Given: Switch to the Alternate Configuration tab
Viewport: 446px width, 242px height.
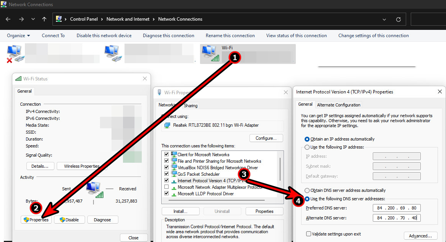Looking at the screenshot, I should pyautogui.click(x=339, y=105).
